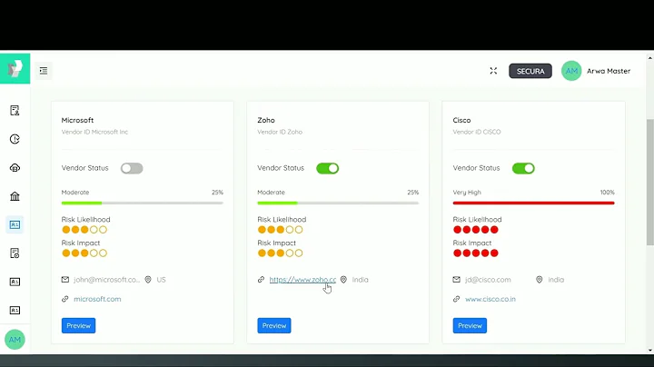Preview the Cisco vendor
Viewport: 654px width, 367px height.
(x=470, y=326)
